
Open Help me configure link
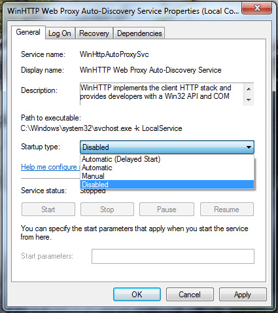[x=50, y=167]
